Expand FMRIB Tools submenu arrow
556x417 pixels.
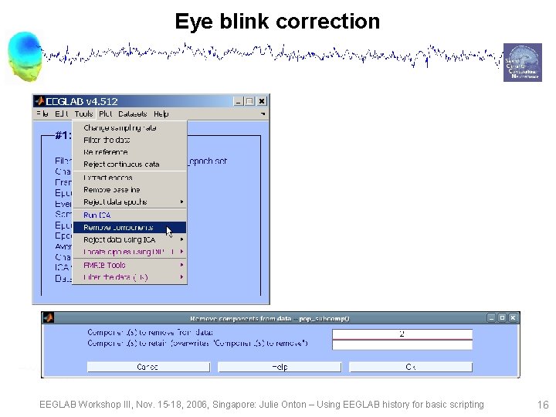pyautogui.click(x=182, y=265)
